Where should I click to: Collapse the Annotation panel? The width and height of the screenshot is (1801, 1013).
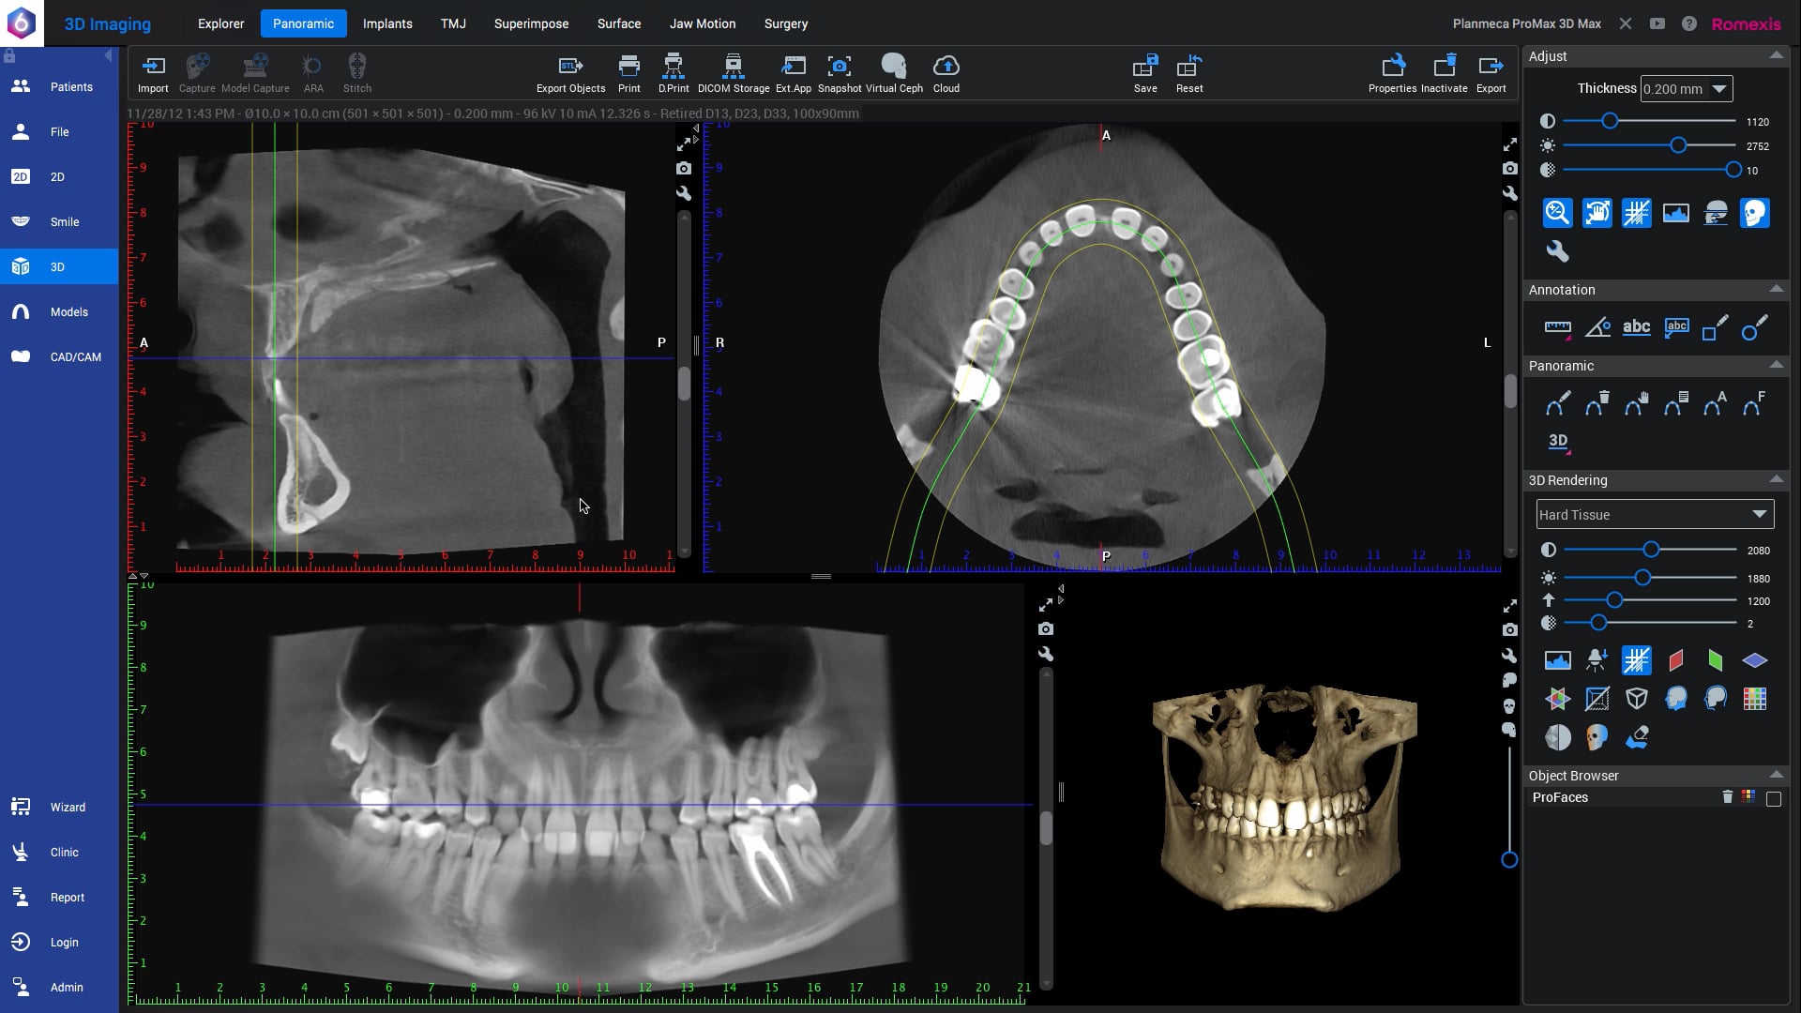tap(1777, 288)
